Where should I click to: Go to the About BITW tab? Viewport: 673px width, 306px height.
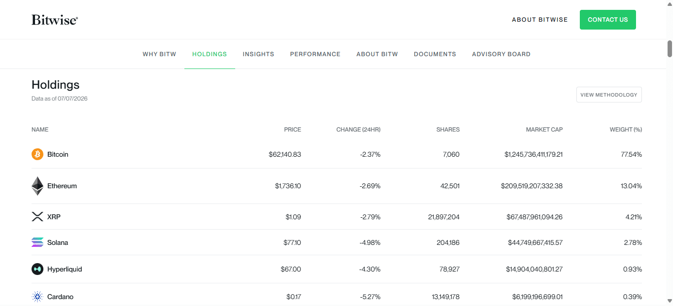(x=377, y=54)
